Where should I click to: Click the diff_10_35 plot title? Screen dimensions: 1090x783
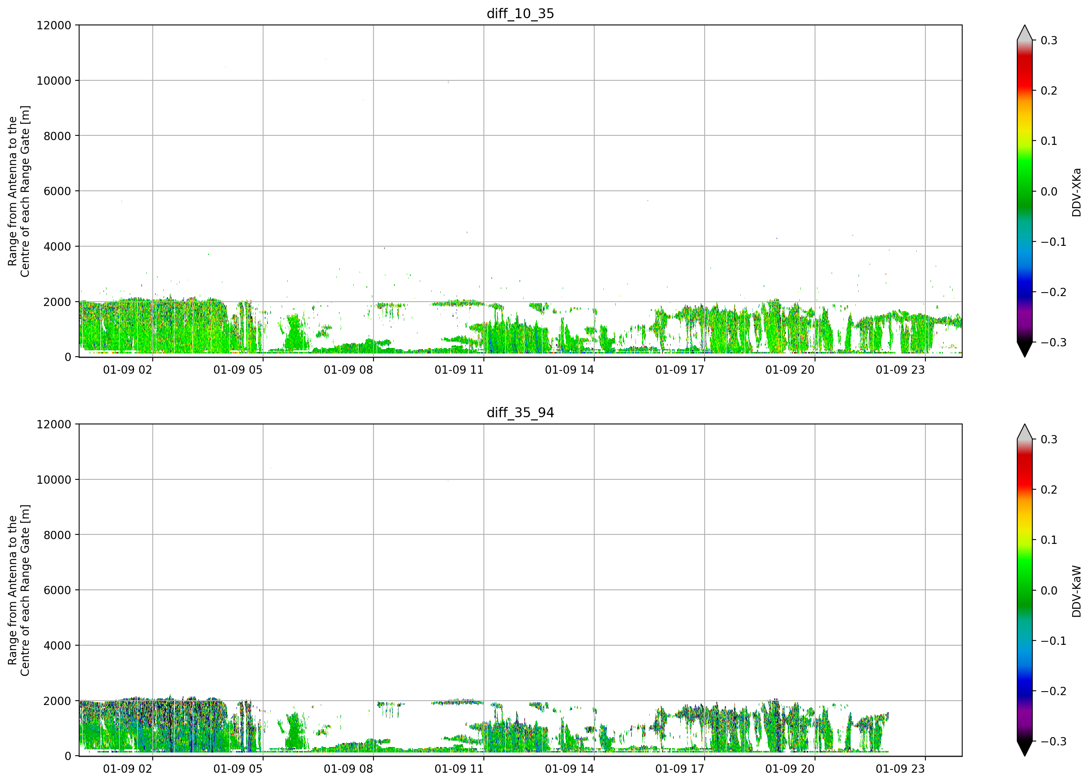click(521, 13)
